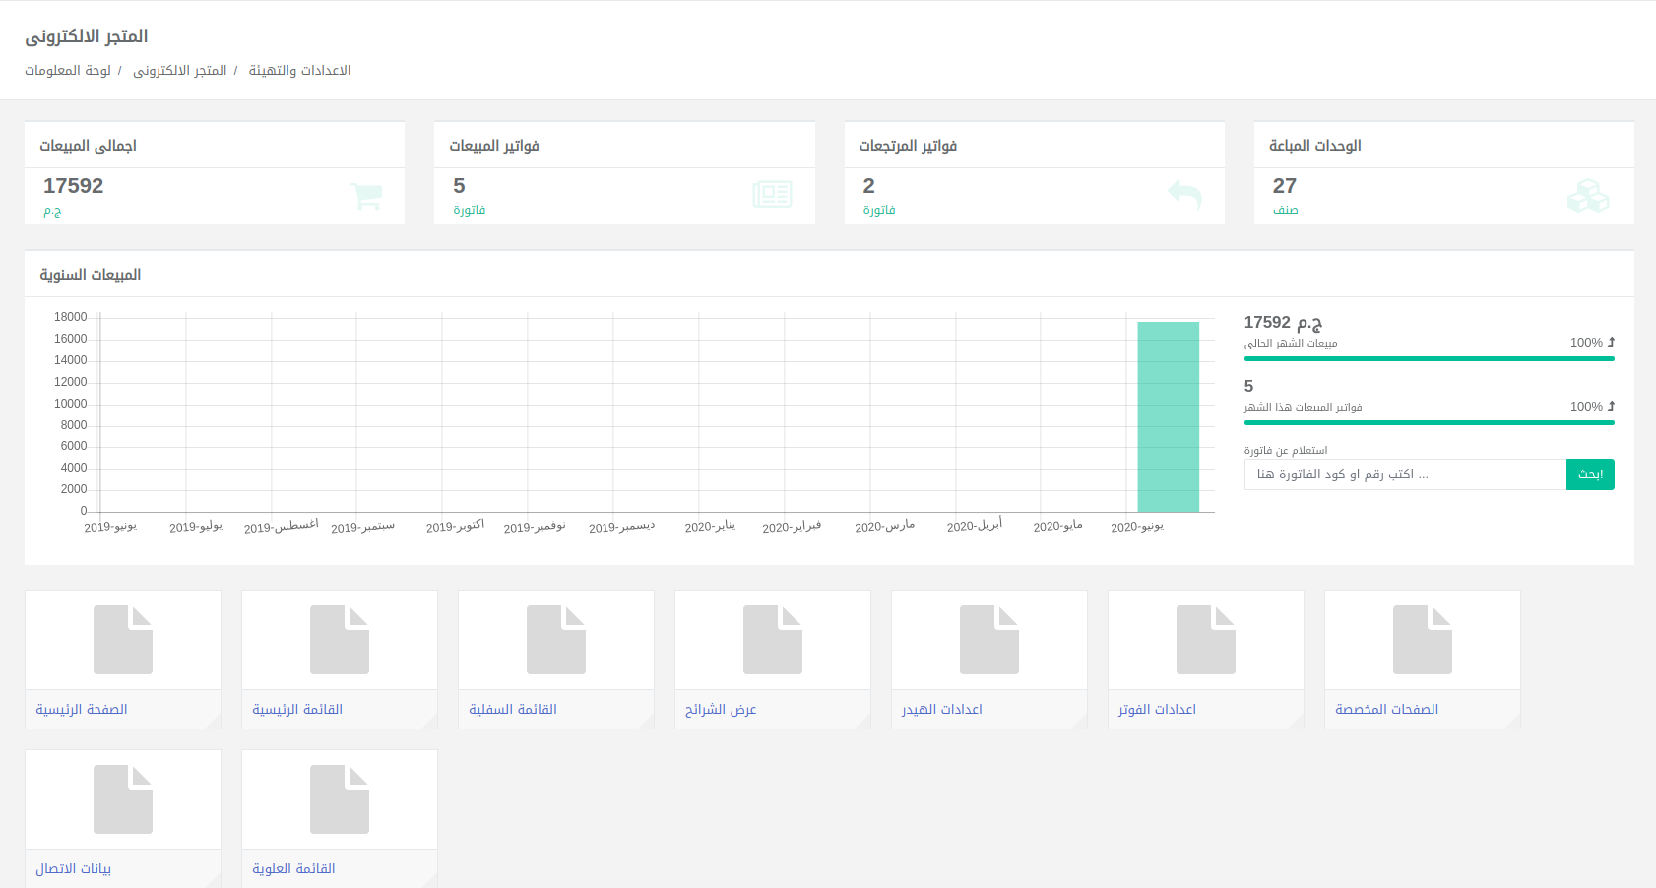Click the current month sales progress bar
The width and height of the screenshot is (1656, 888).
tap(1430, 359)
